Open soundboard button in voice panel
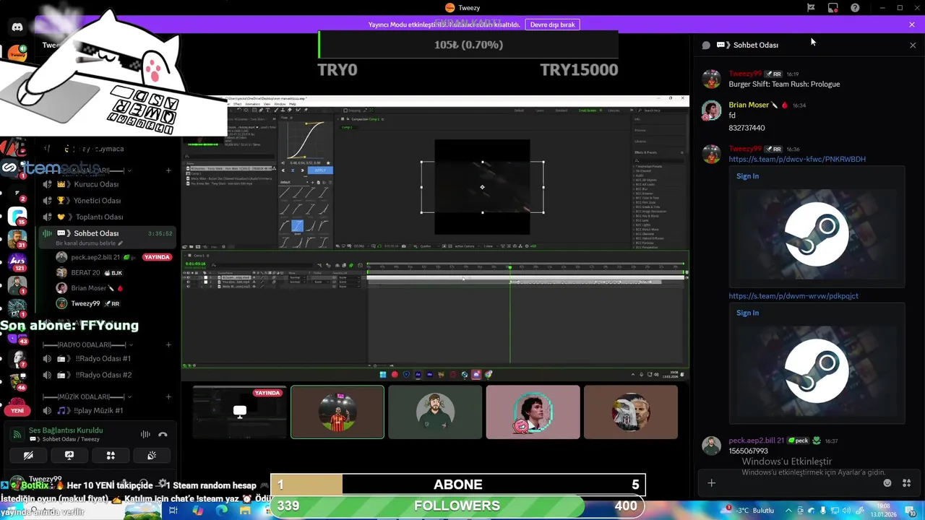This screenshot has width=925, height=520. [x=152, y=456]
